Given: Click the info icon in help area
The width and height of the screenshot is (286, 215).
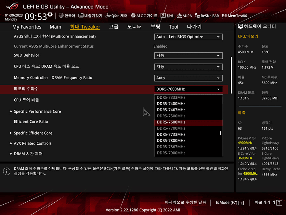Looking at the screenshot, I should [7, 171].
